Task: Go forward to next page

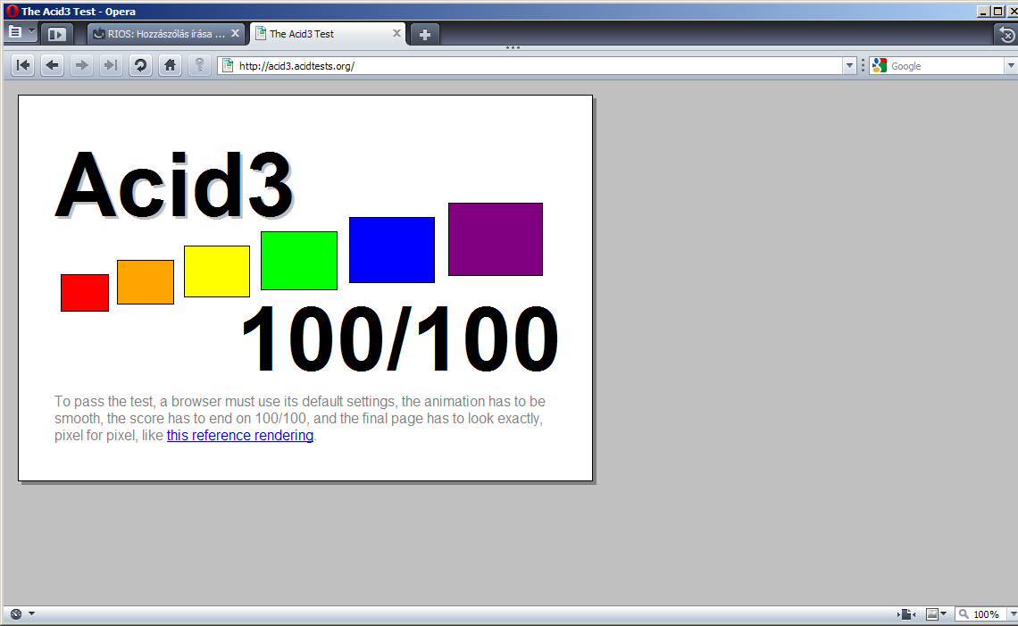Action: tap(81, 65)
